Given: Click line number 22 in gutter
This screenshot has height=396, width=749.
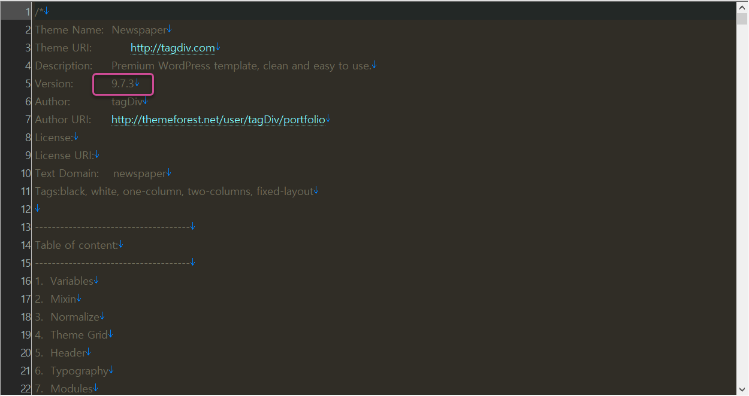Looking at the screenshot, I should click(x=26, y=389).
